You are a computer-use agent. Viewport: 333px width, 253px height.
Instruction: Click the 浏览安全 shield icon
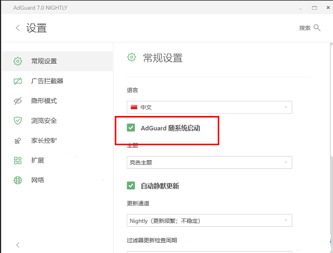tap(17, 121)
